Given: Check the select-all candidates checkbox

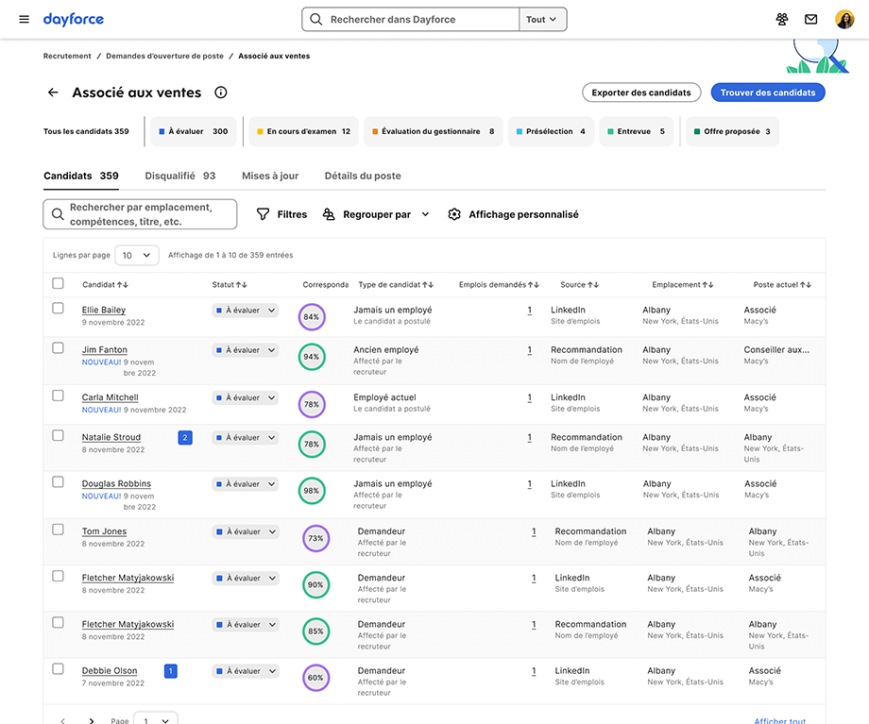Looking at the screenshot, I should click(58, 282).
